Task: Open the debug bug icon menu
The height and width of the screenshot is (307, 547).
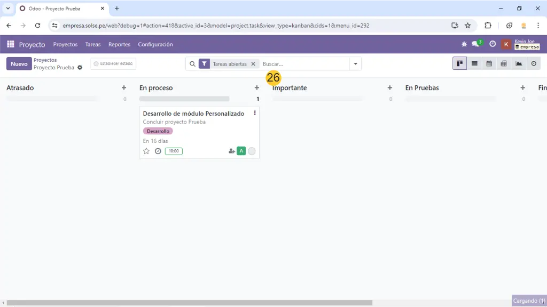Action: [464, 44]
